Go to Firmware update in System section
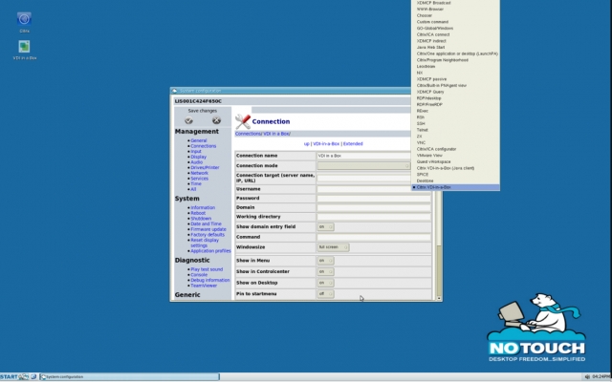 [x=208, y=229]
